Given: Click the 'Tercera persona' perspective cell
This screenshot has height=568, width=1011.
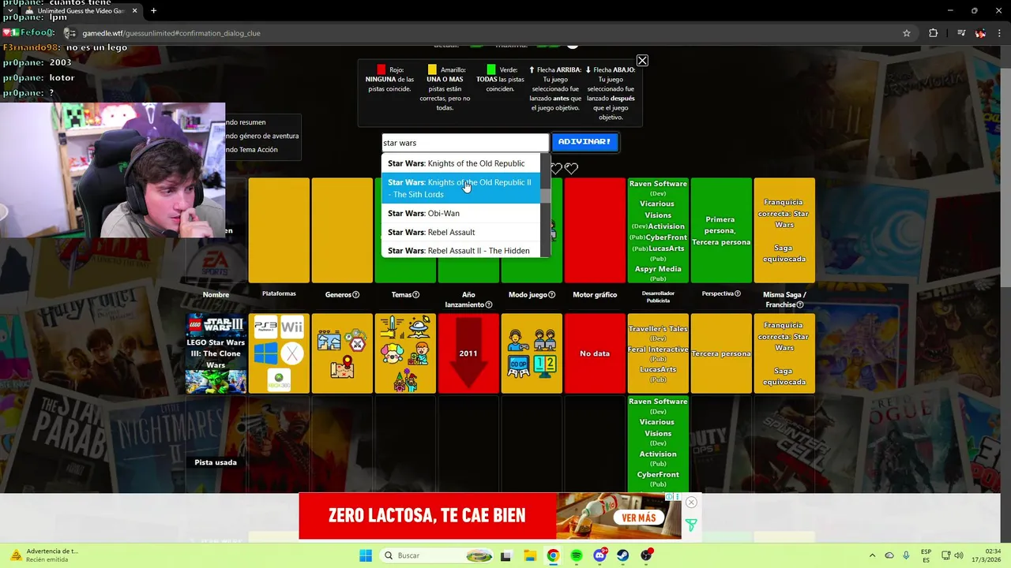Looking at the screenshot, I should 721,353.
